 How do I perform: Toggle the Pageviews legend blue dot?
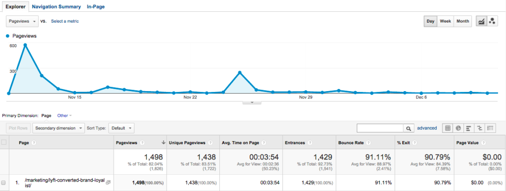pos(7,36)
